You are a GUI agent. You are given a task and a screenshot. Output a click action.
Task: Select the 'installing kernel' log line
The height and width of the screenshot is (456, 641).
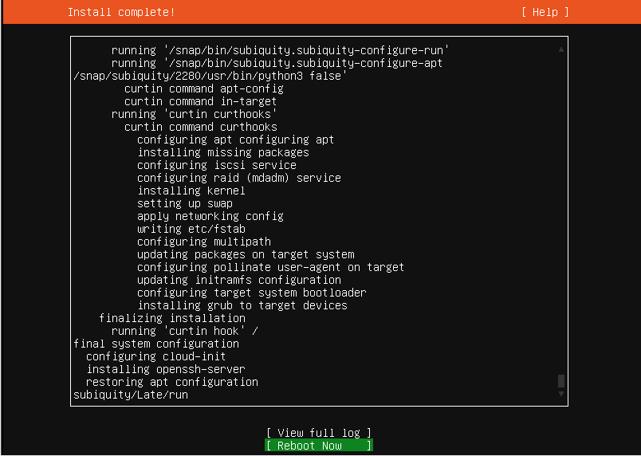point(191,191)
